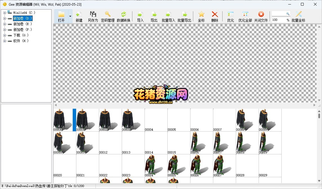Select empty frame 00020

point(65,166)
